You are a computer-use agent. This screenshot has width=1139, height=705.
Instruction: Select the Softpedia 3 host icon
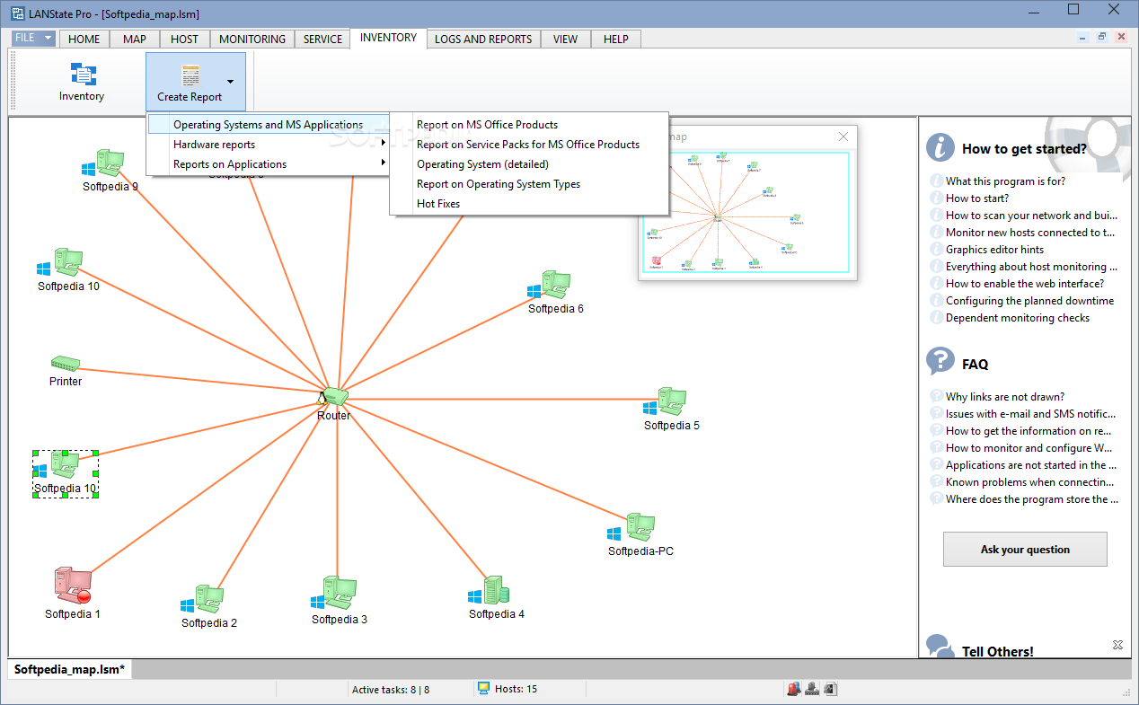click(x=334, y=594)
